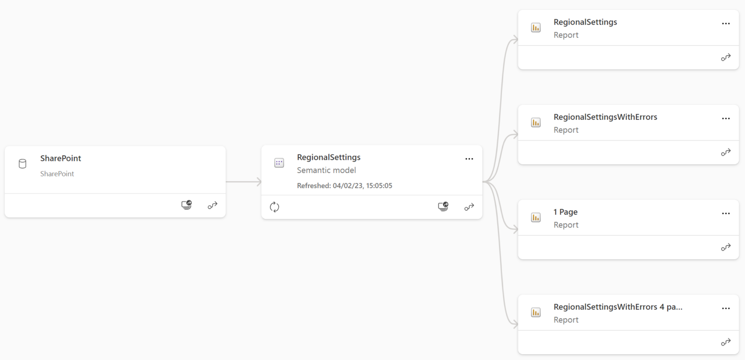This screenshot has height=360, width=745.
Task: Open more options for the 1 Page report
Action: point(726,213)
